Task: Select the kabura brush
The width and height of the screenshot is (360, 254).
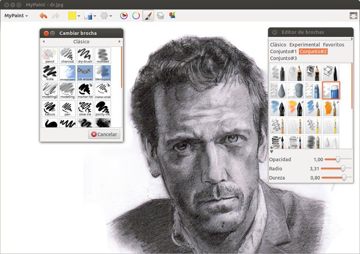Action: [x=50, y=108]
